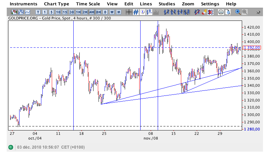Select the 4H time scale button

point(92,12)
